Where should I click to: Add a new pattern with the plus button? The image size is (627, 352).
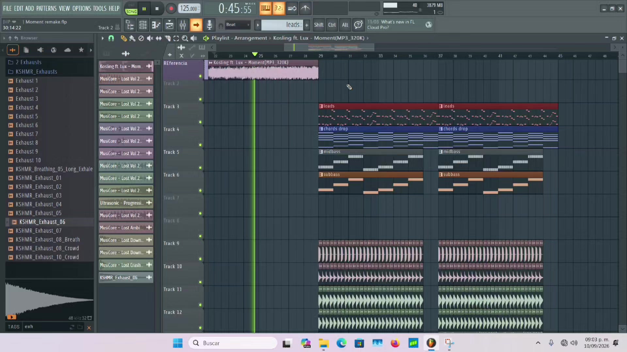click(307, 25)
